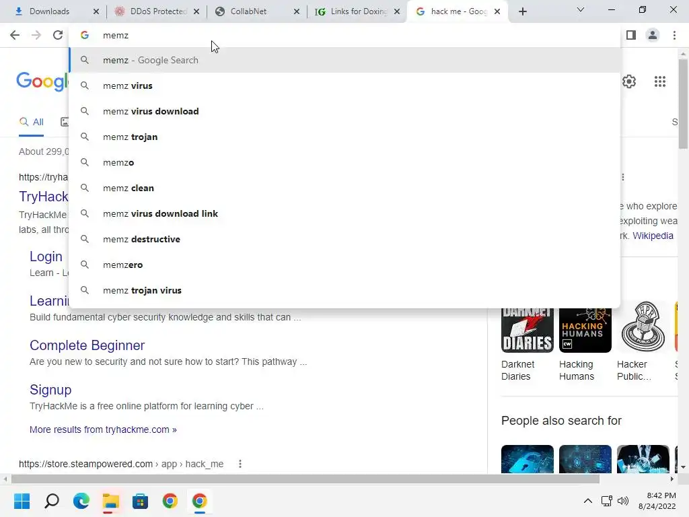Click the vertical page scrollbar thumb
The width and height of the screenshot is (689, 517).
click(x=683, y=103)
